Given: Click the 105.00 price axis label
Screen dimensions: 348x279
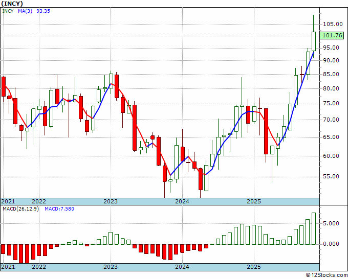Looking at the screenshot, I should pos(333,24).
